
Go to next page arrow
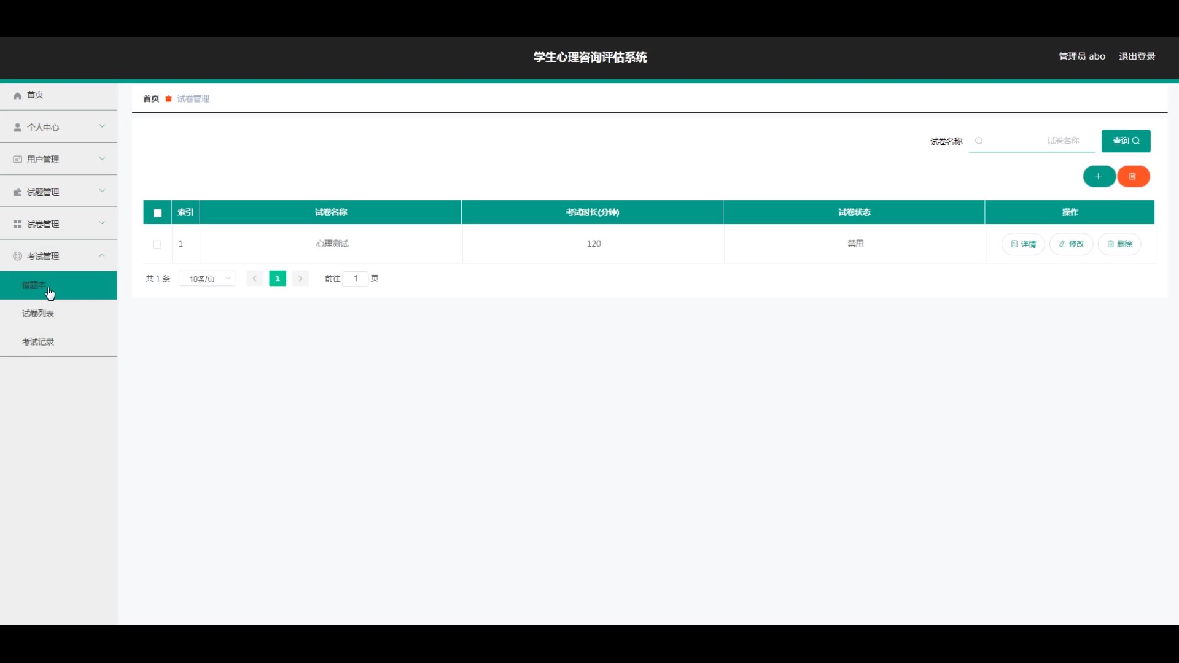click(300, 279)
